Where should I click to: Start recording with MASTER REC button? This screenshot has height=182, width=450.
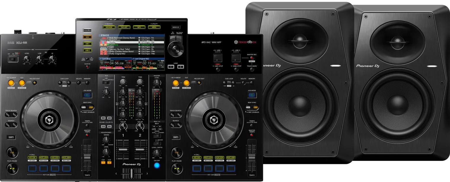pyautogui.click(x=252, y=58)
